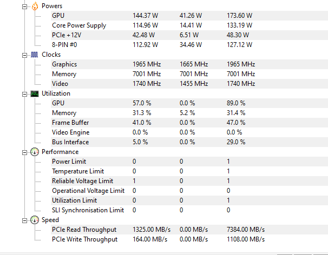Select the SLI Synchronisation Limit row
The height and width of the screenshot is (255, 328).
[189, 210]
